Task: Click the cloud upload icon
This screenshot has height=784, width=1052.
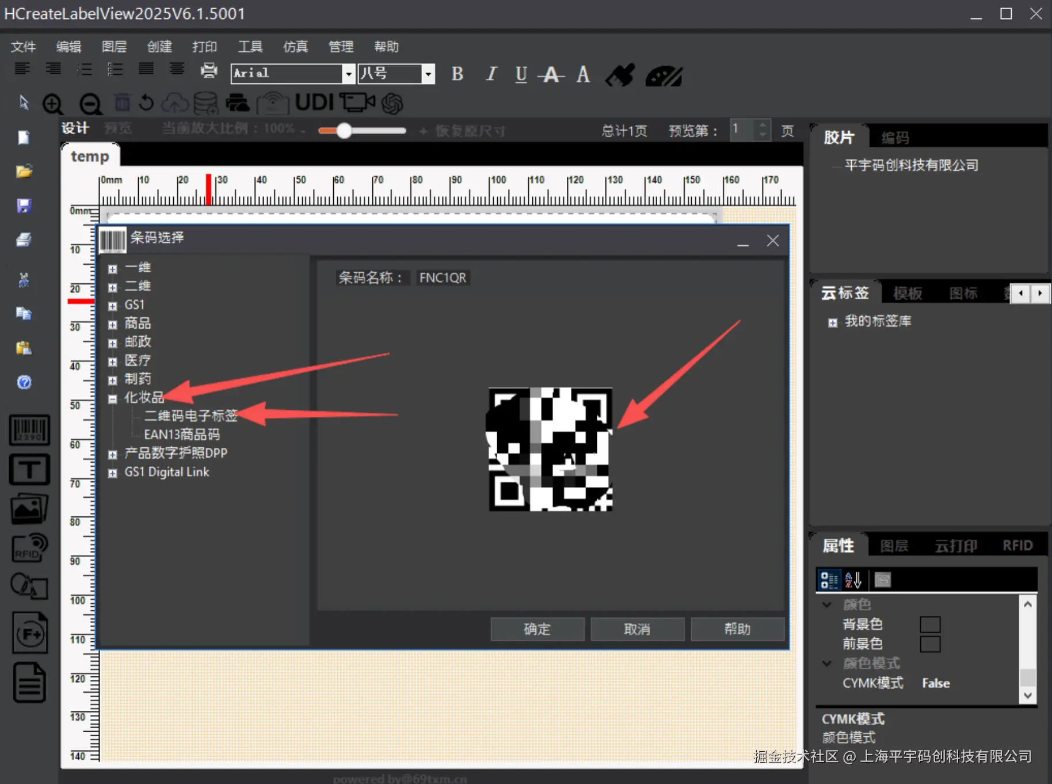Action: (175, 103)
